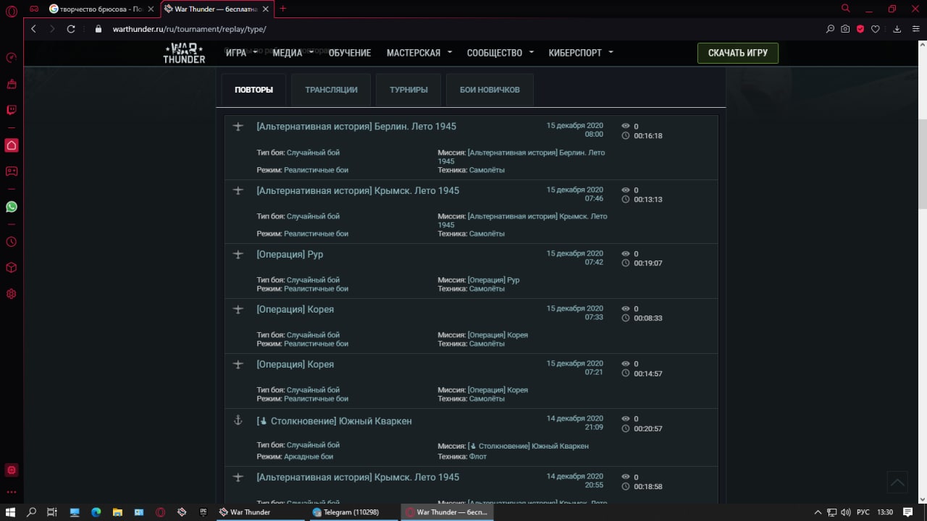Click 'Аркадные бои' mode text

coord(308,457)
